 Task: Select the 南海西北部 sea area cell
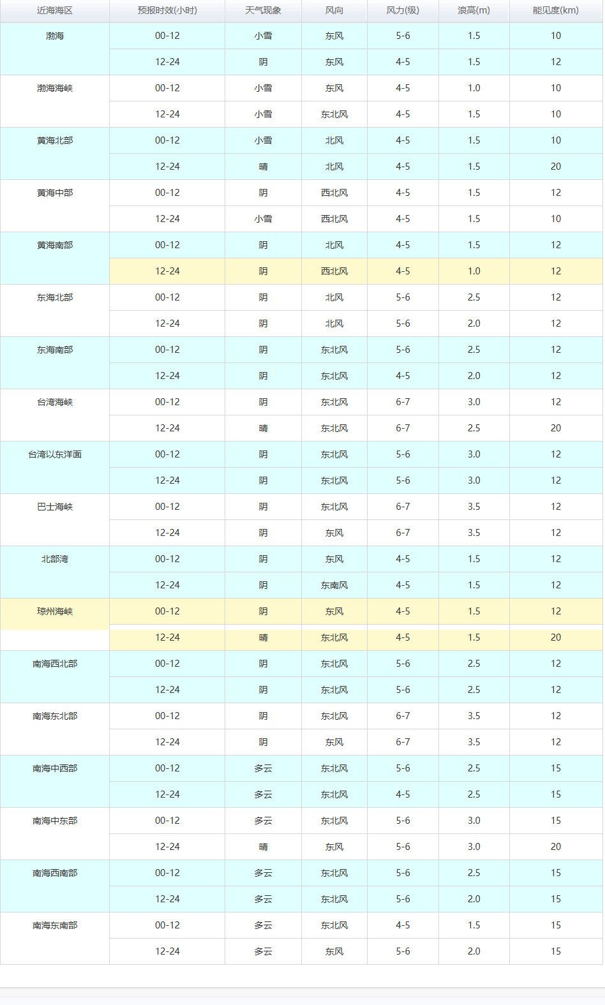point(55,664)
